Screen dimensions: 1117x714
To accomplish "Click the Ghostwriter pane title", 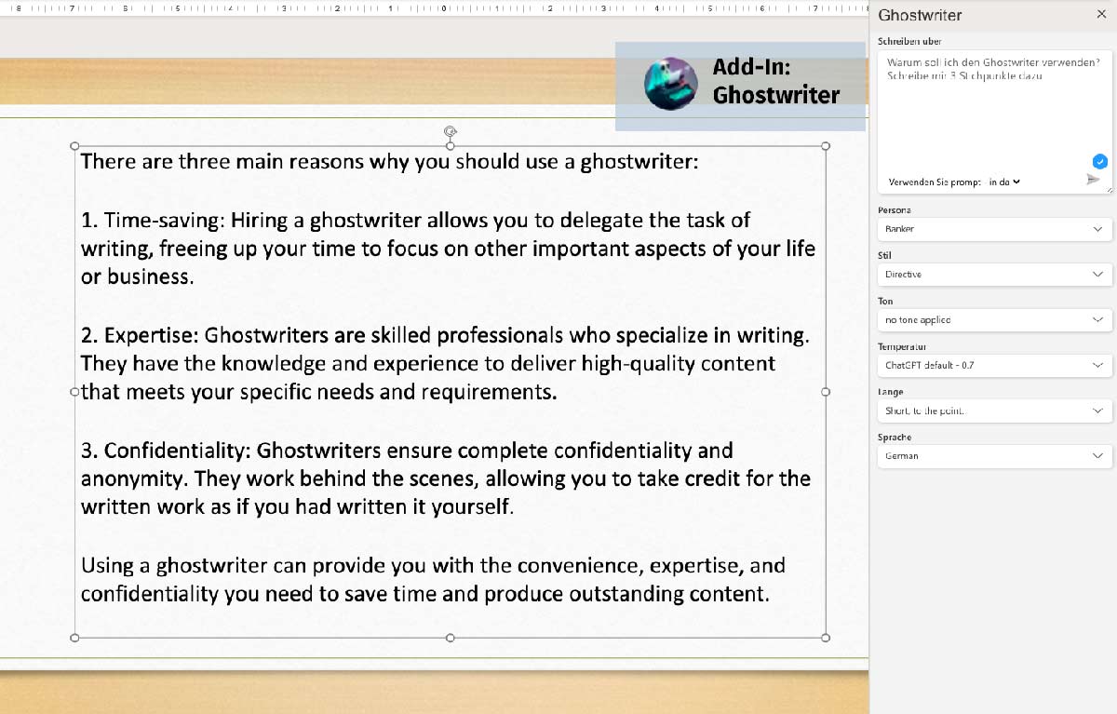I will pos(920,15).
